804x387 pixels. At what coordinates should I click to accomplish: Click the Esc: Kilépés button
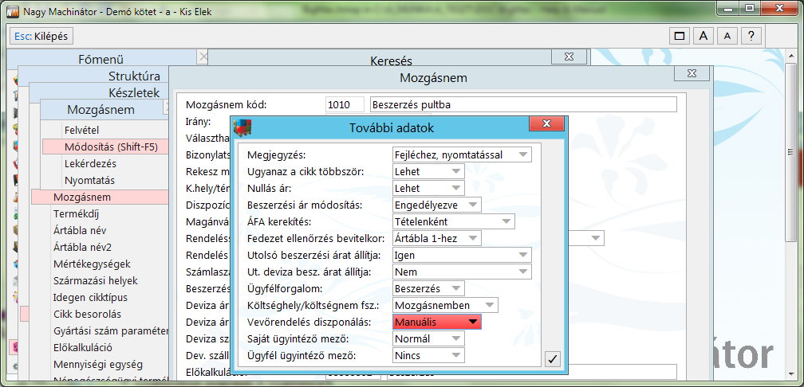42,36
